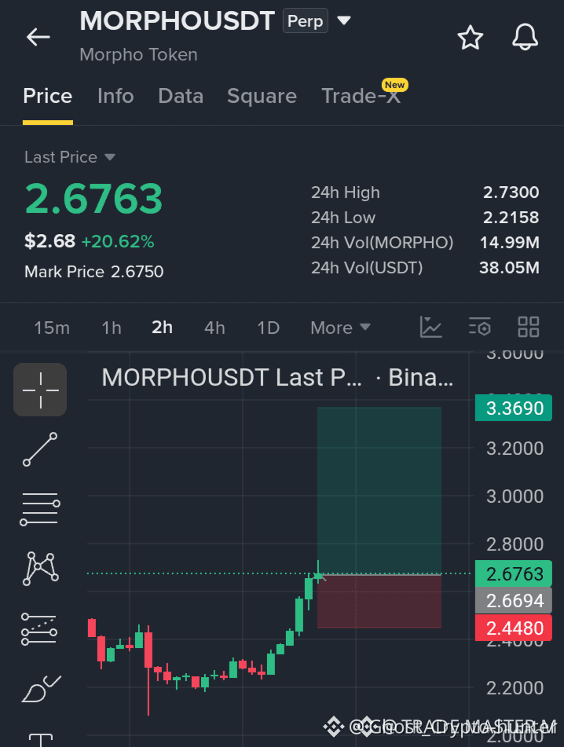The image size is (564, 747).
Task: Click the 24h High value 2.7300
Action: pos(511,192)
